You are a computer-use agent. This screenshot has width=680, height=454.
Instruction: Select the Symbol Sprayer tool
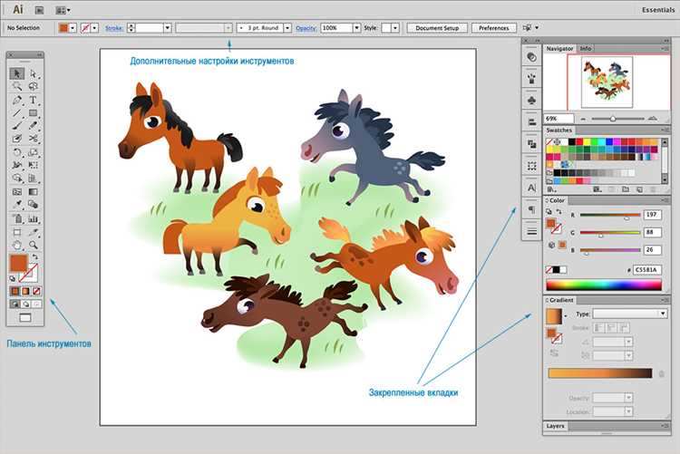pyautogui.click(x=17, y=218)
